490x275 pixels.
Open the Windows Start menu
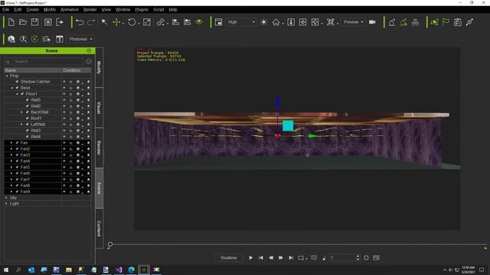pyautogui.click(x=6, y=270)
